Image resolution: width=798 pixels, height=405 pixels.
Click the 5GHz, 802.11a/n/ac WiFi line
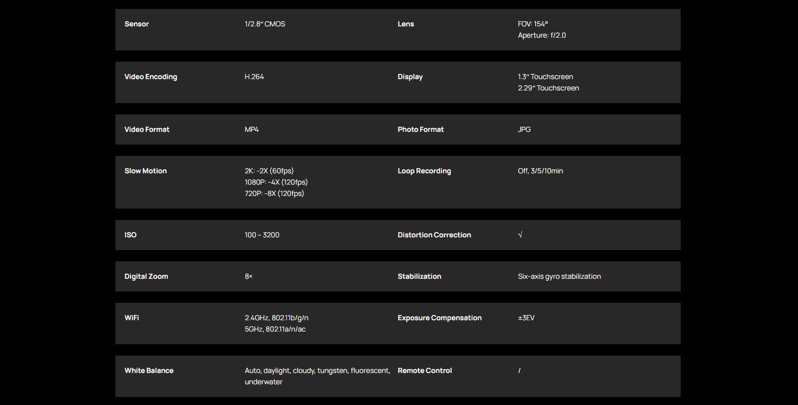coord(275,329)
